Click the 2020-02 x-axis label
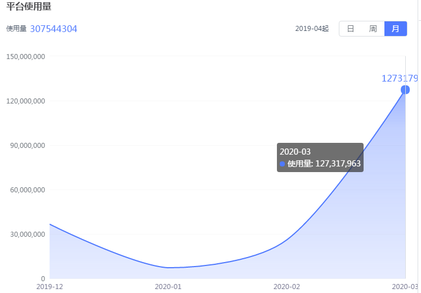The width and height of the screenshot is (421, 293). coord(286,287)
